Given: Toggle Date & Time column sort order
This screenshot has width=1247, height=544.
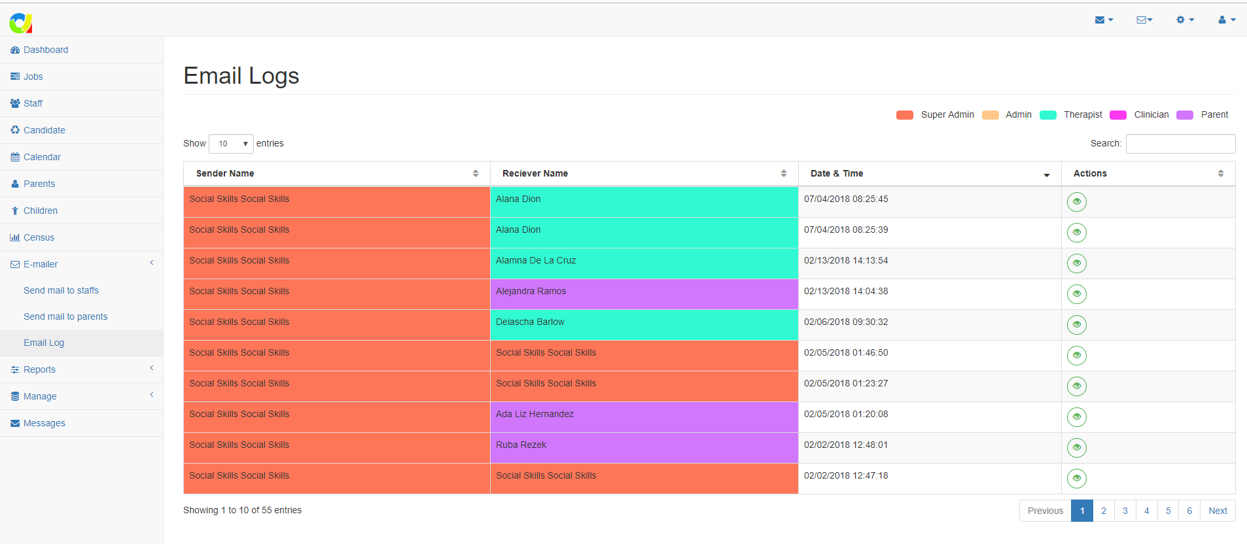Looking at the screenshot, I should (x=929, y=173).
